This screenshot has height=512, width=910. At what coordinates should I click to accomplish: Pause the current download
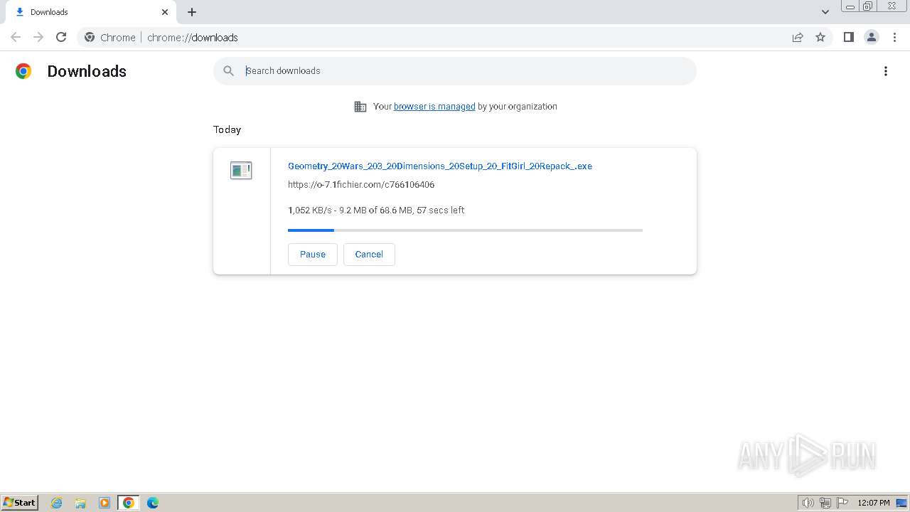pos(313,255)
